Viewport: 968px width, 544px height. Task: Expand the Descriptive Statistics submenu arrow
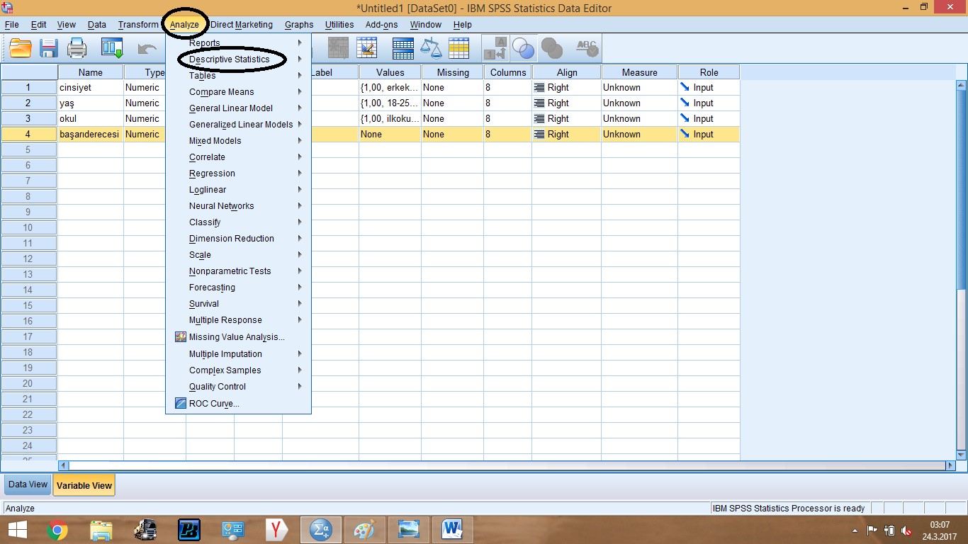(300, 59)
